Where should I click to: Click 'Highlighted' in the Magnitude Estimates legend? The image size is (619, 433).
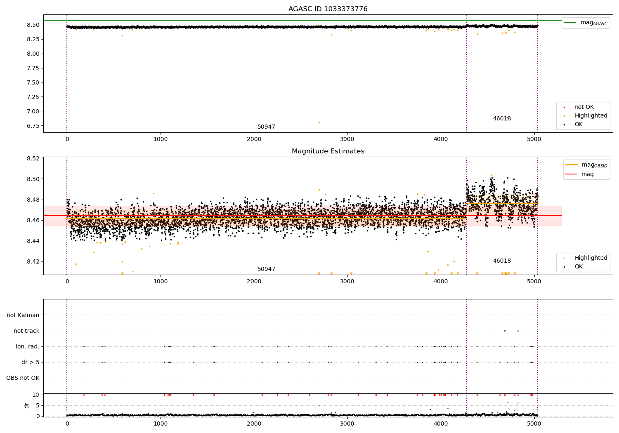[591, 258]
